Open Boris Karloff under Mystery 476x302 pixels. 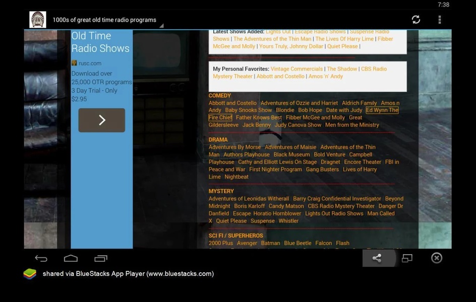(249, 206)
